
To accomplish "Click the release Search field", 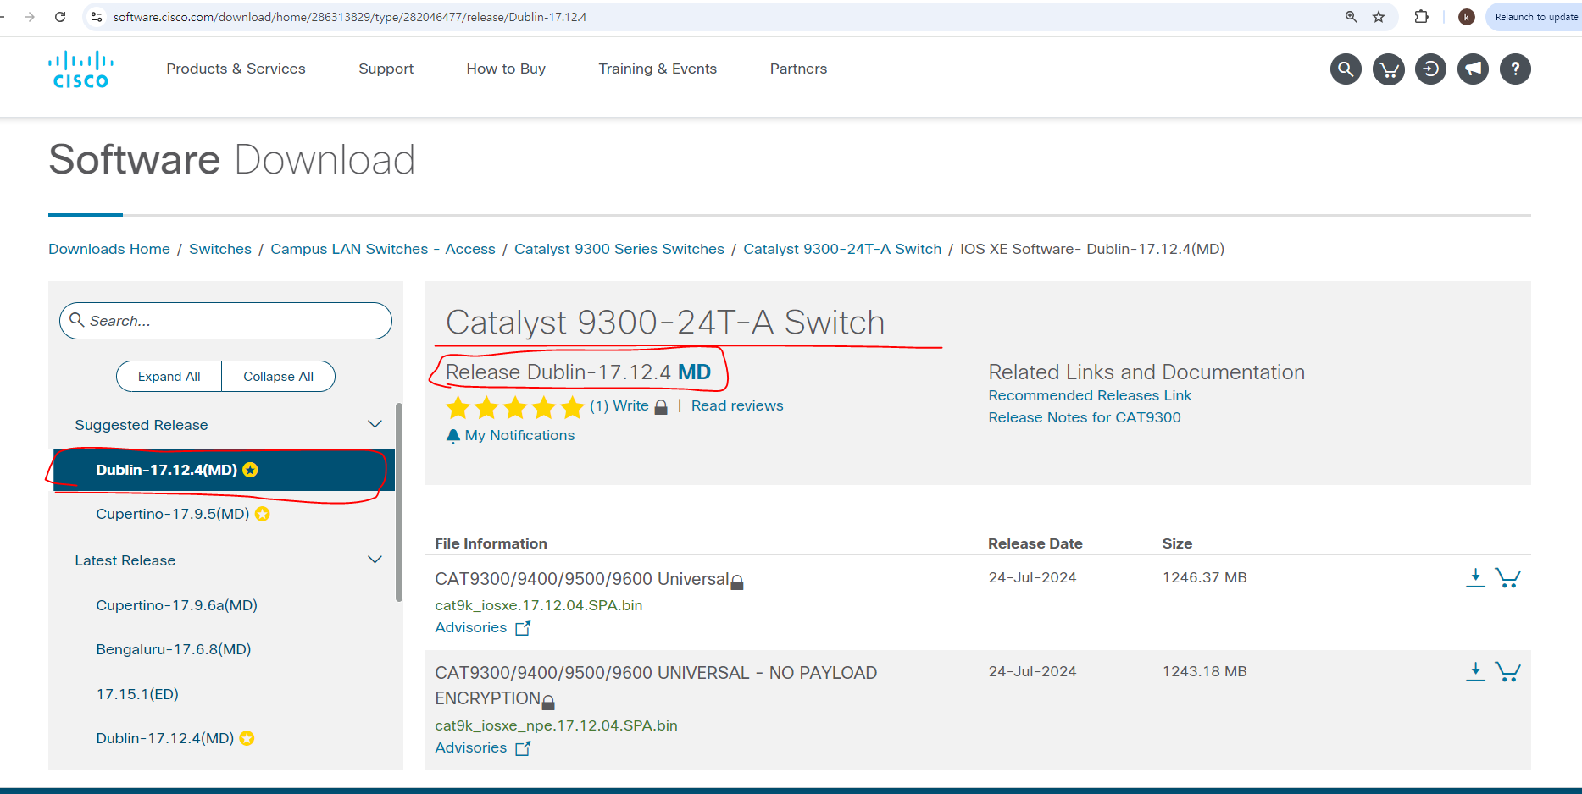I will 225,321.
